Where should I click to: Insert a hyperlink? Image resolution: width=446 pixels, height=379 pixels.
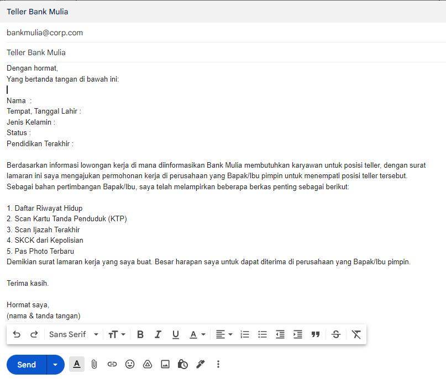112,364
